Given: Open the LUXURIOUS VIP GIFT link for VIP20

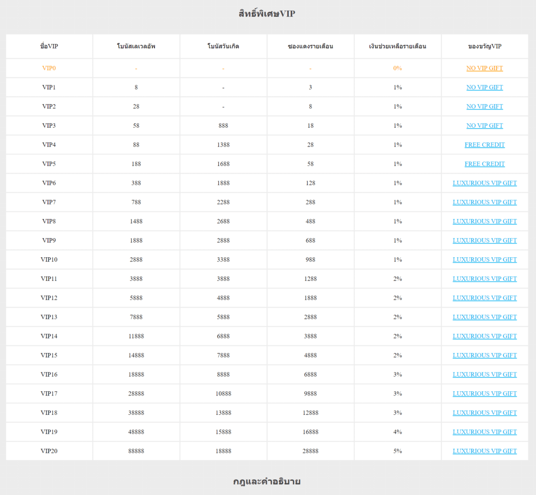Looking at the screenshot, I should (x=484, y=451).
